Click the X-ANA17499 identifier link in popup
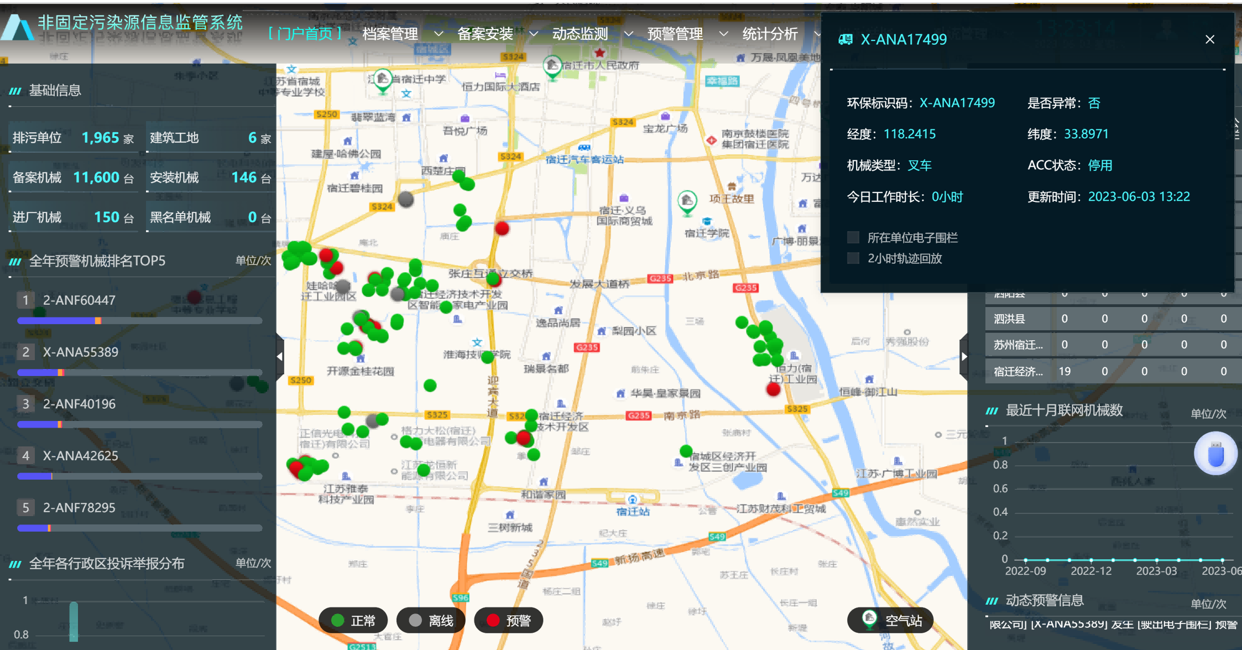Screen dimensions: 1242x650 click(957, 103)
